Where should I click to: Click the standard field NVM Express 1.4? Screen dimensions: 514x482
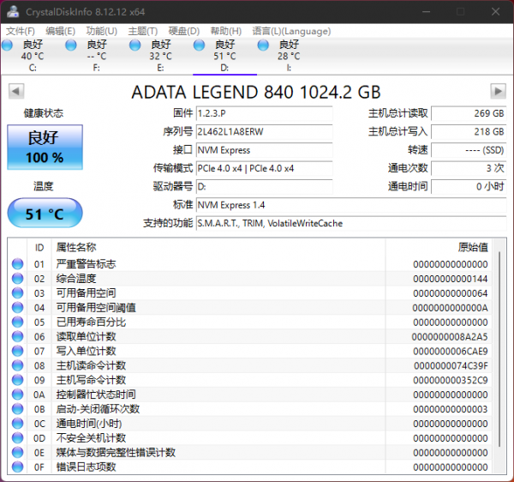tap(351, 205)
